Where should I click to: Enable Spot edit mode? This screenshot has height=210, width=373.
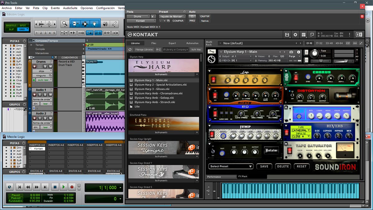tap(23, 25)
